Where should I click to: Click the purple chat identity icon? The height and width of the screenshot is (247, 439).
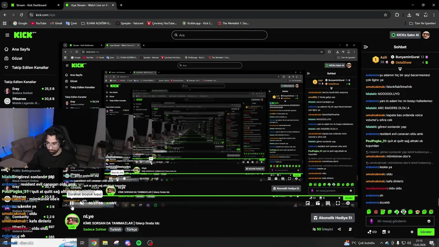pyautogui.click(x=371, y=221)
